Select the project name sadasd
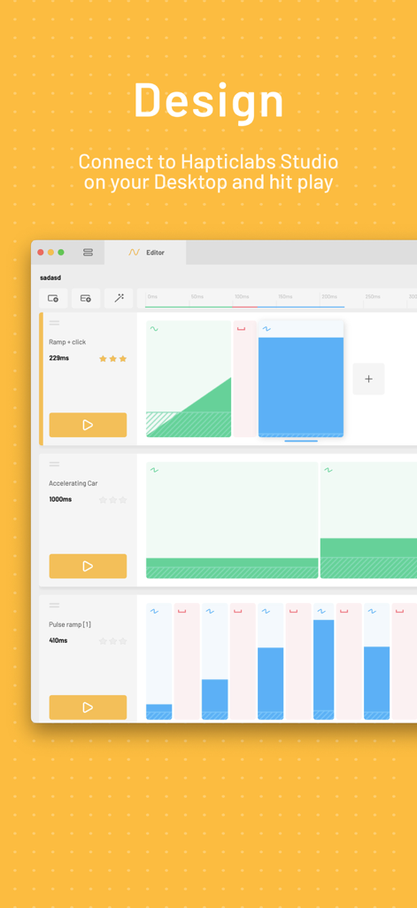417x908 pixels. click(x=50, y=278)
